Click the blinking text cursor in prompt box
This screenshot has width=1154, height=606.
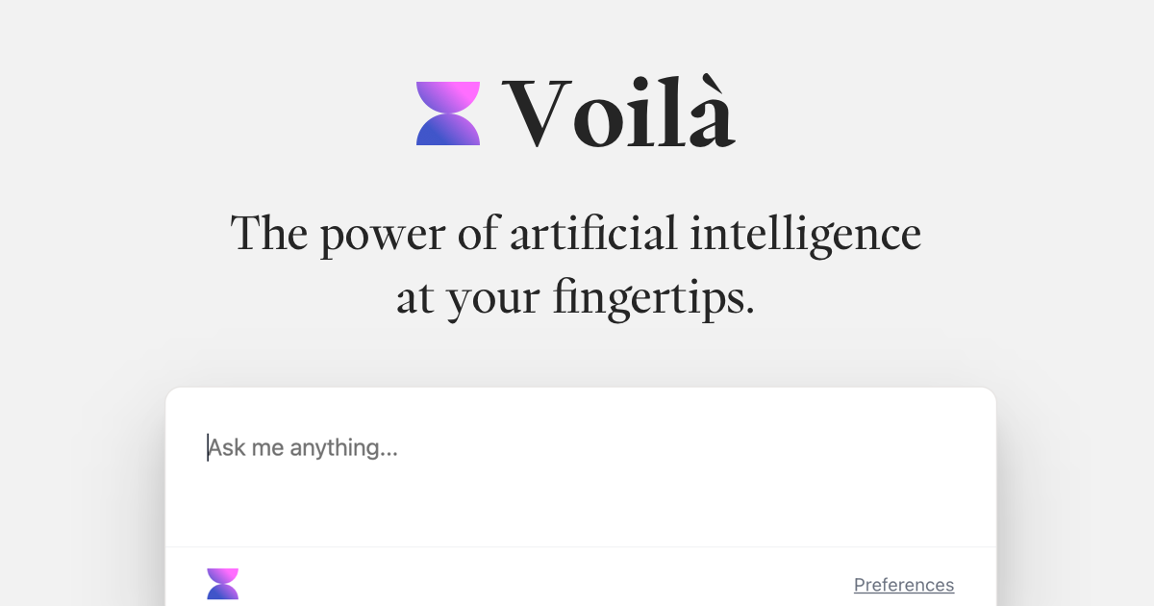click(x=208, y=448)
